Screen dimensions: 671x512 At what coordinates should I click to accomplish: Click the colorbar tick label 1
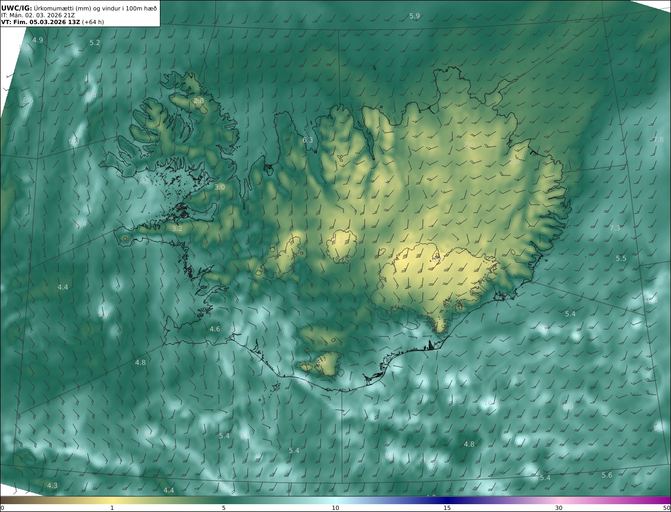coord(112,508)
